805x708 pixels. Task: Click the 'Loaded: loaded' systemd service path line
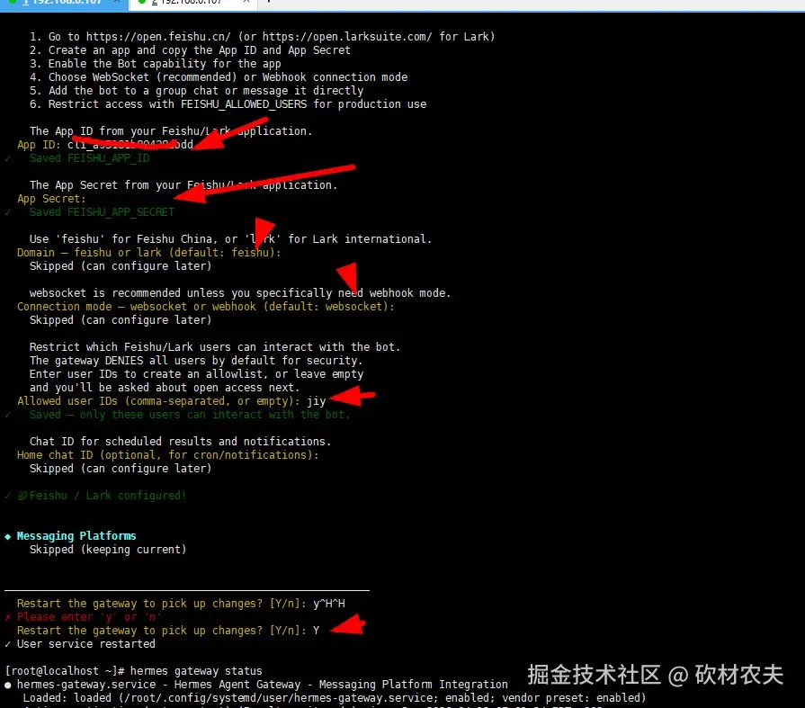(335, 698)
